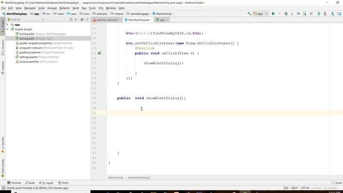Open the Build tool window

pos(30,183)
